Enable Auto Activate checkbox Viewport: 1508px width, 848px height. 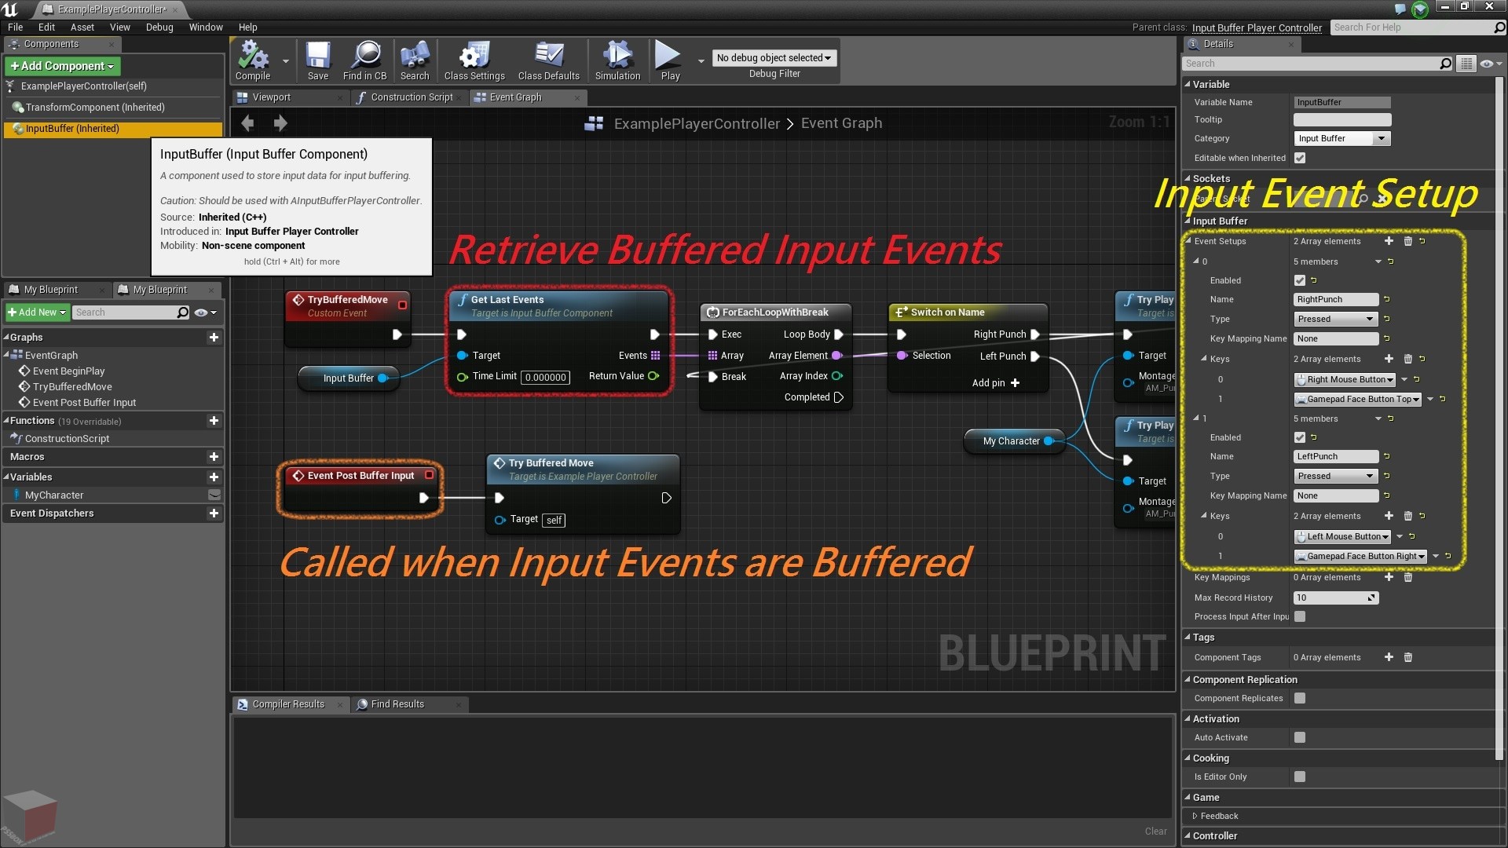tap(1300, 737)
